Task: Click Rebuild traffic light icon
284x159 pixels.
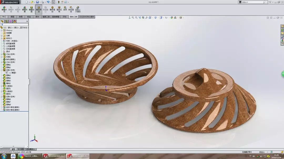Action: (x=58, y=2)
